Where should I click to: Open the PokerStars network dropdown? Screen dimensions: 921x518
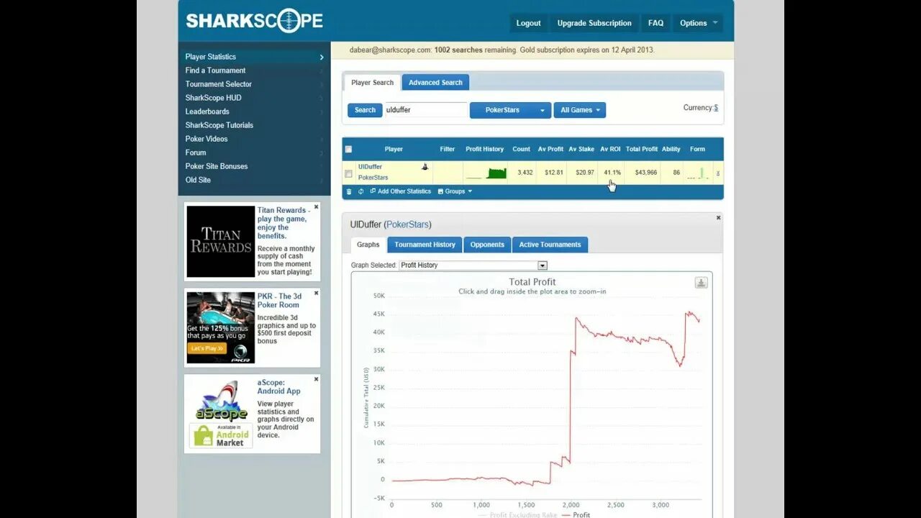(510, 110)
